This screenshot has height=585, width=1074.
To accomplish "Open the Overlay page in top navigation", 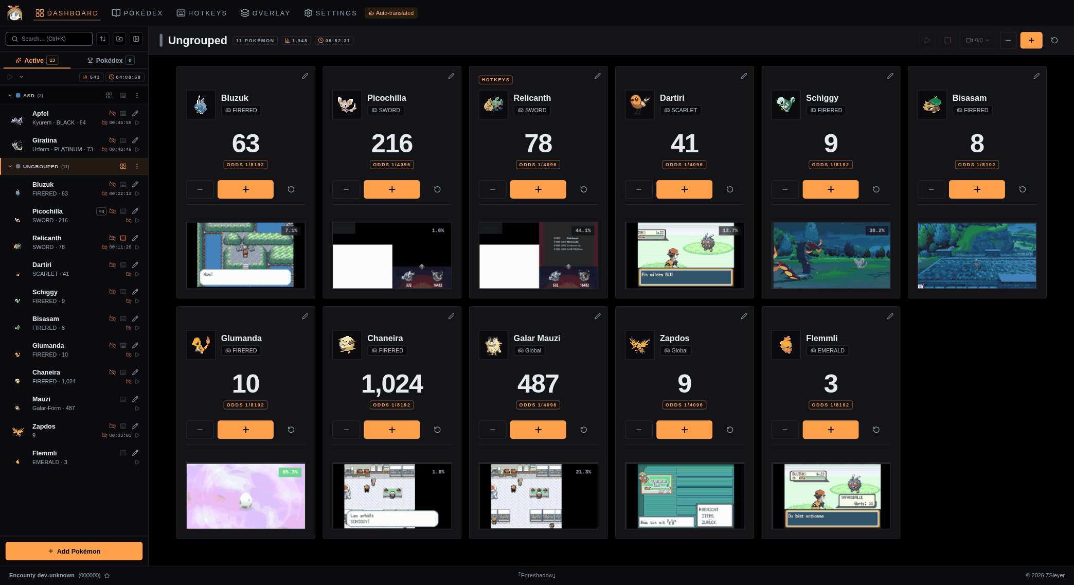I will click(x=265, y=13).
